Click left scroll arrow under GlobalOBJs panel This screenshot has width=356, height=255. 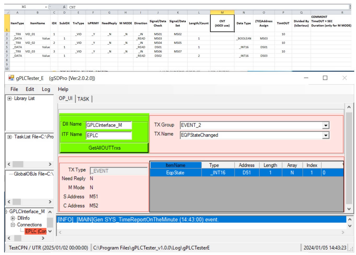pos(9,202)
